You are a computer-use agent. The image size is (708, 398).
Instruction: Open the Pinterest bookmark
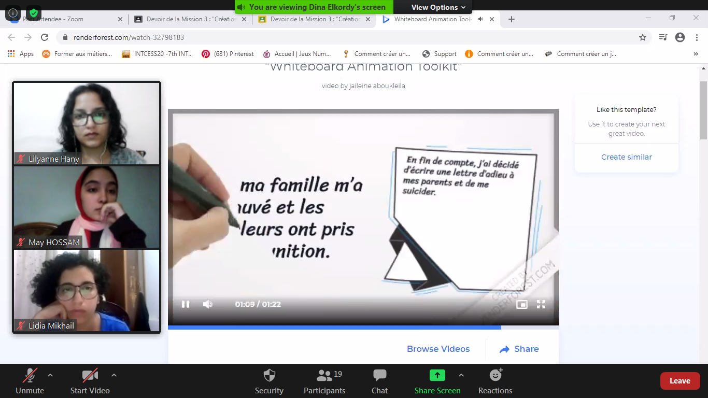(228, 54)
